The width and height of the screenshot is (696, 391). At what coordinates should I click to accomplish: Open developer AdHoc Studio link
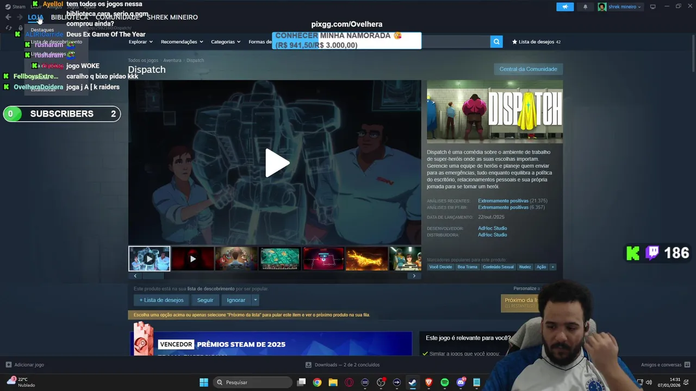pyautogui.click(x=492, y=228)
